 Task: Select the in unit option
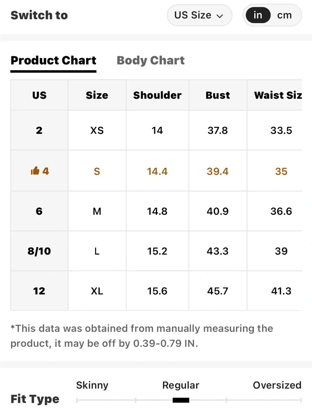tap(258, 15)
